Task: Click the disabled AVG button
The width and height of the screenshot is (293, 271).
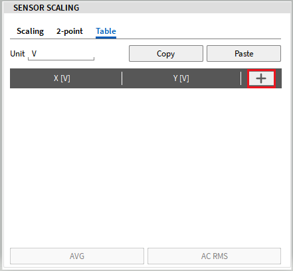Action: click(77, 256)
